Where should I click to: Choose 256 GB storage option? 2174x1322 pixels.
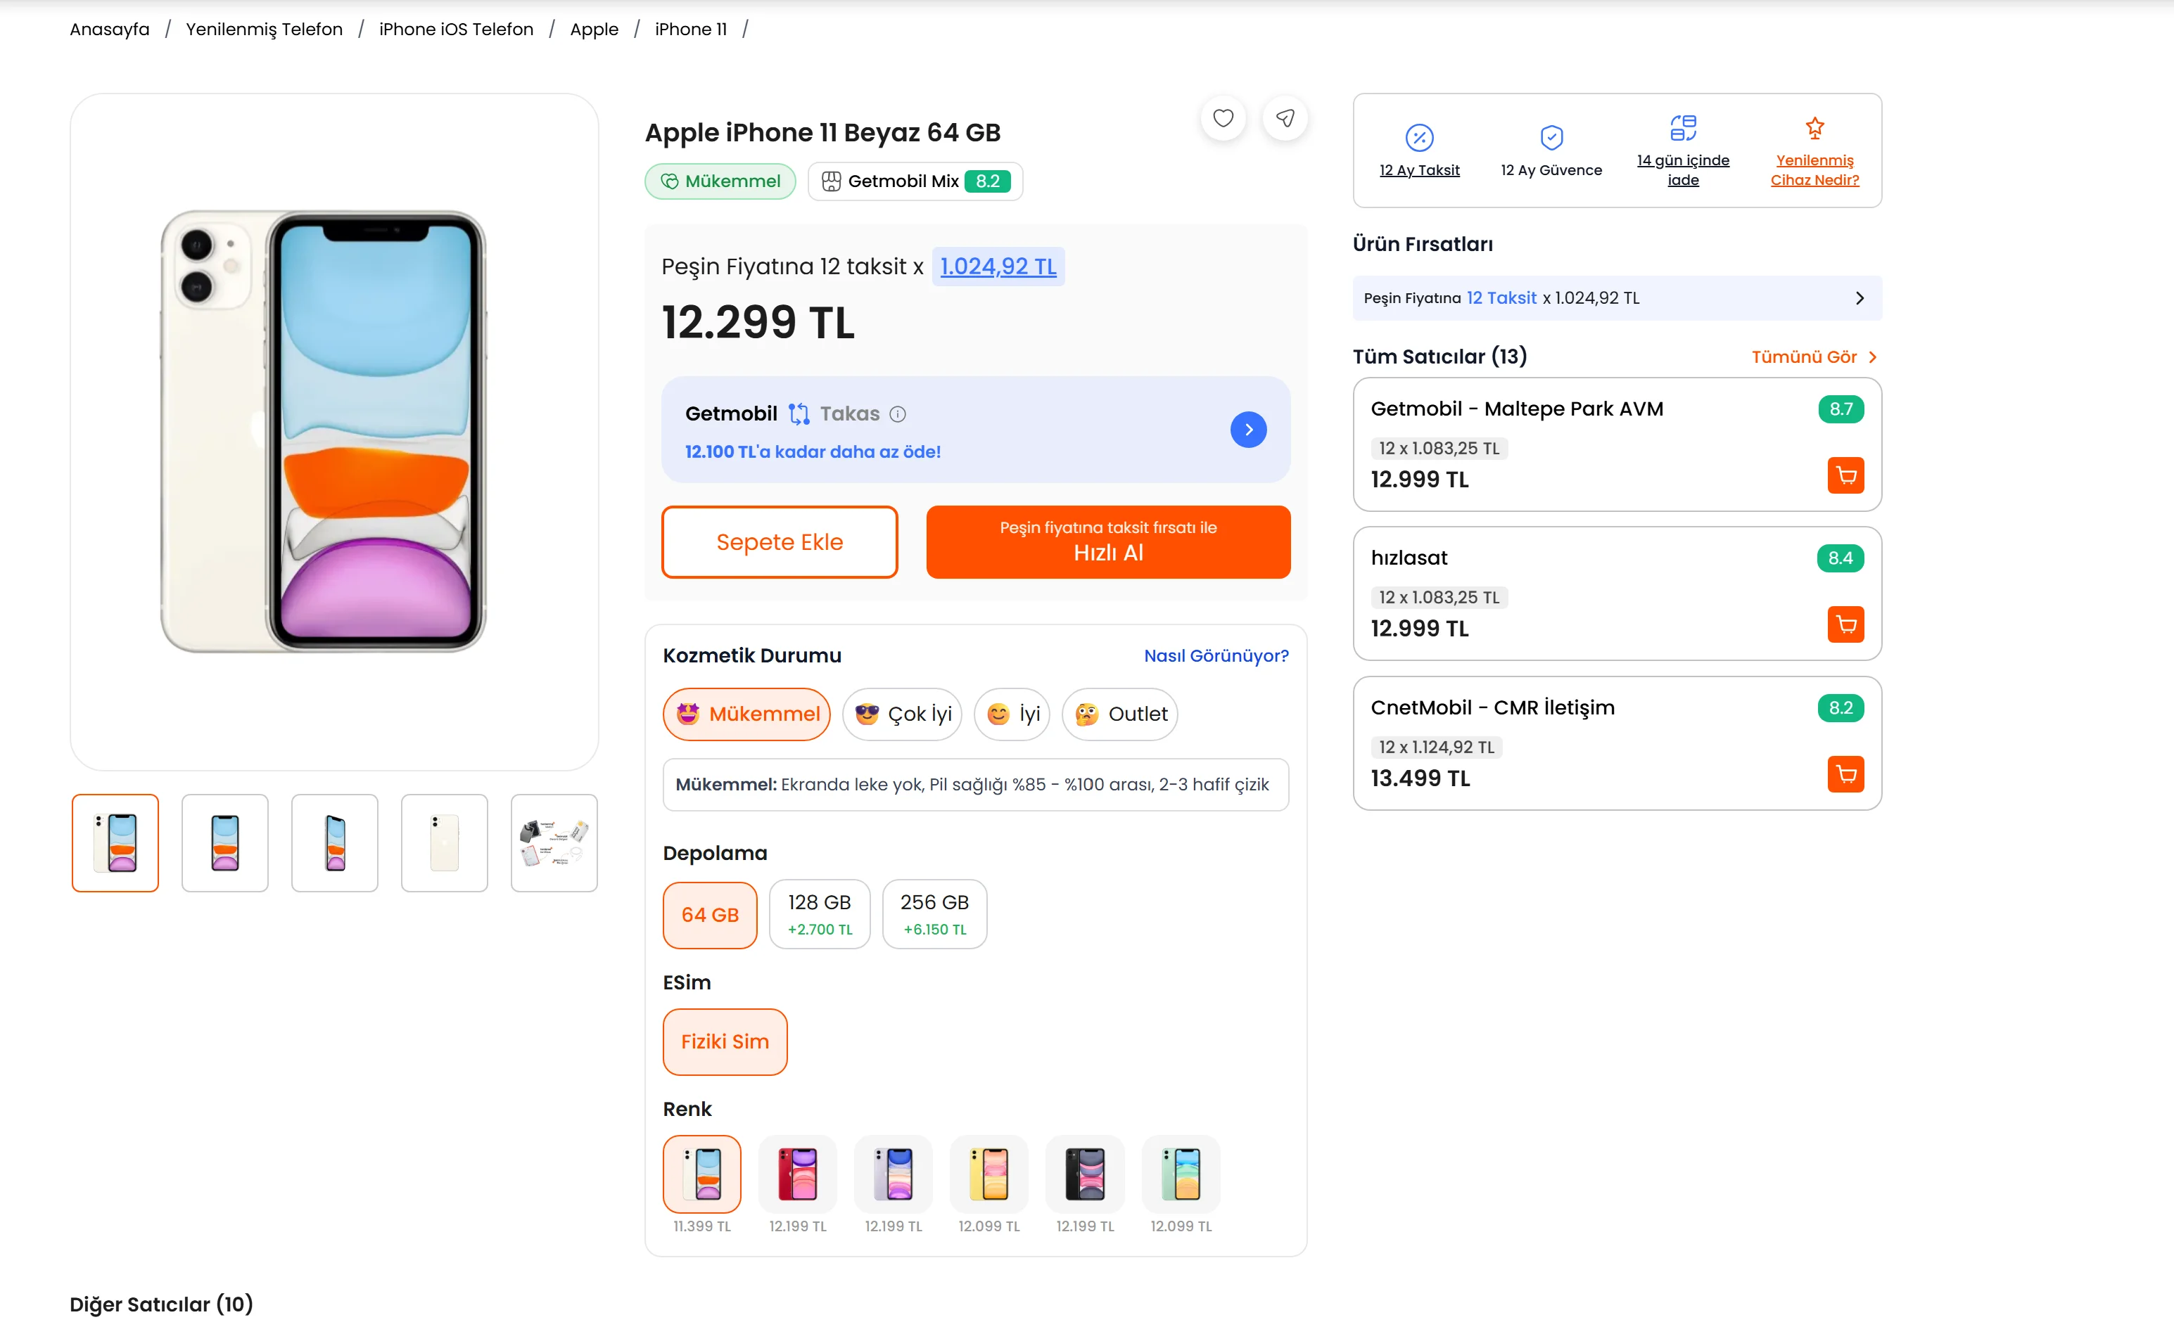pos(934,913)
